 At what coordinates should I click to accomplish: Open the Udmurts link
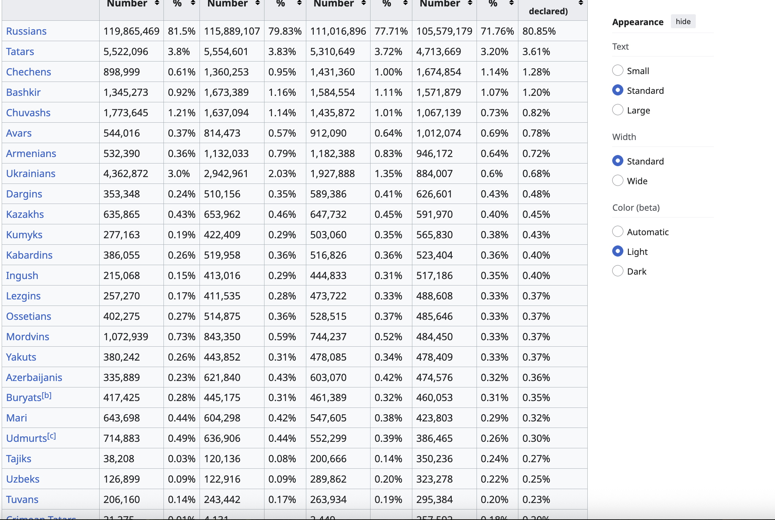[x=27, y=438]
